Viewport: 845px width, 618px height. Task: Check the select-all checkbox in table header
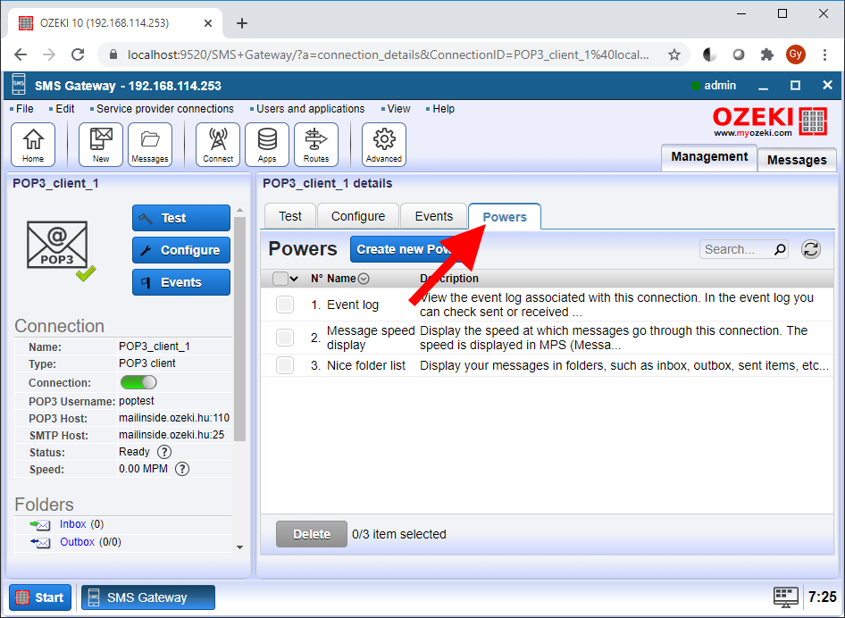pos(280,279)
